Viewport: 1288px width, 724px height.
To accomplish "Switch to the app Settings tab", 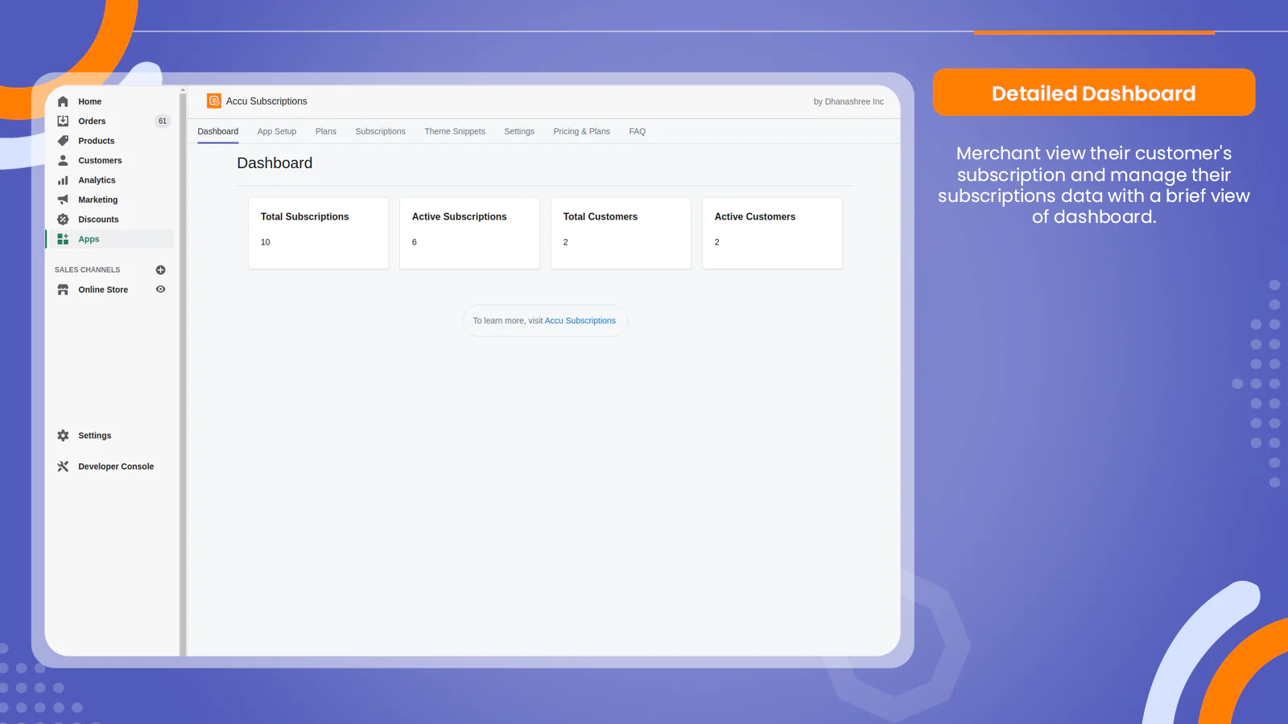I will tap(519, 131).
